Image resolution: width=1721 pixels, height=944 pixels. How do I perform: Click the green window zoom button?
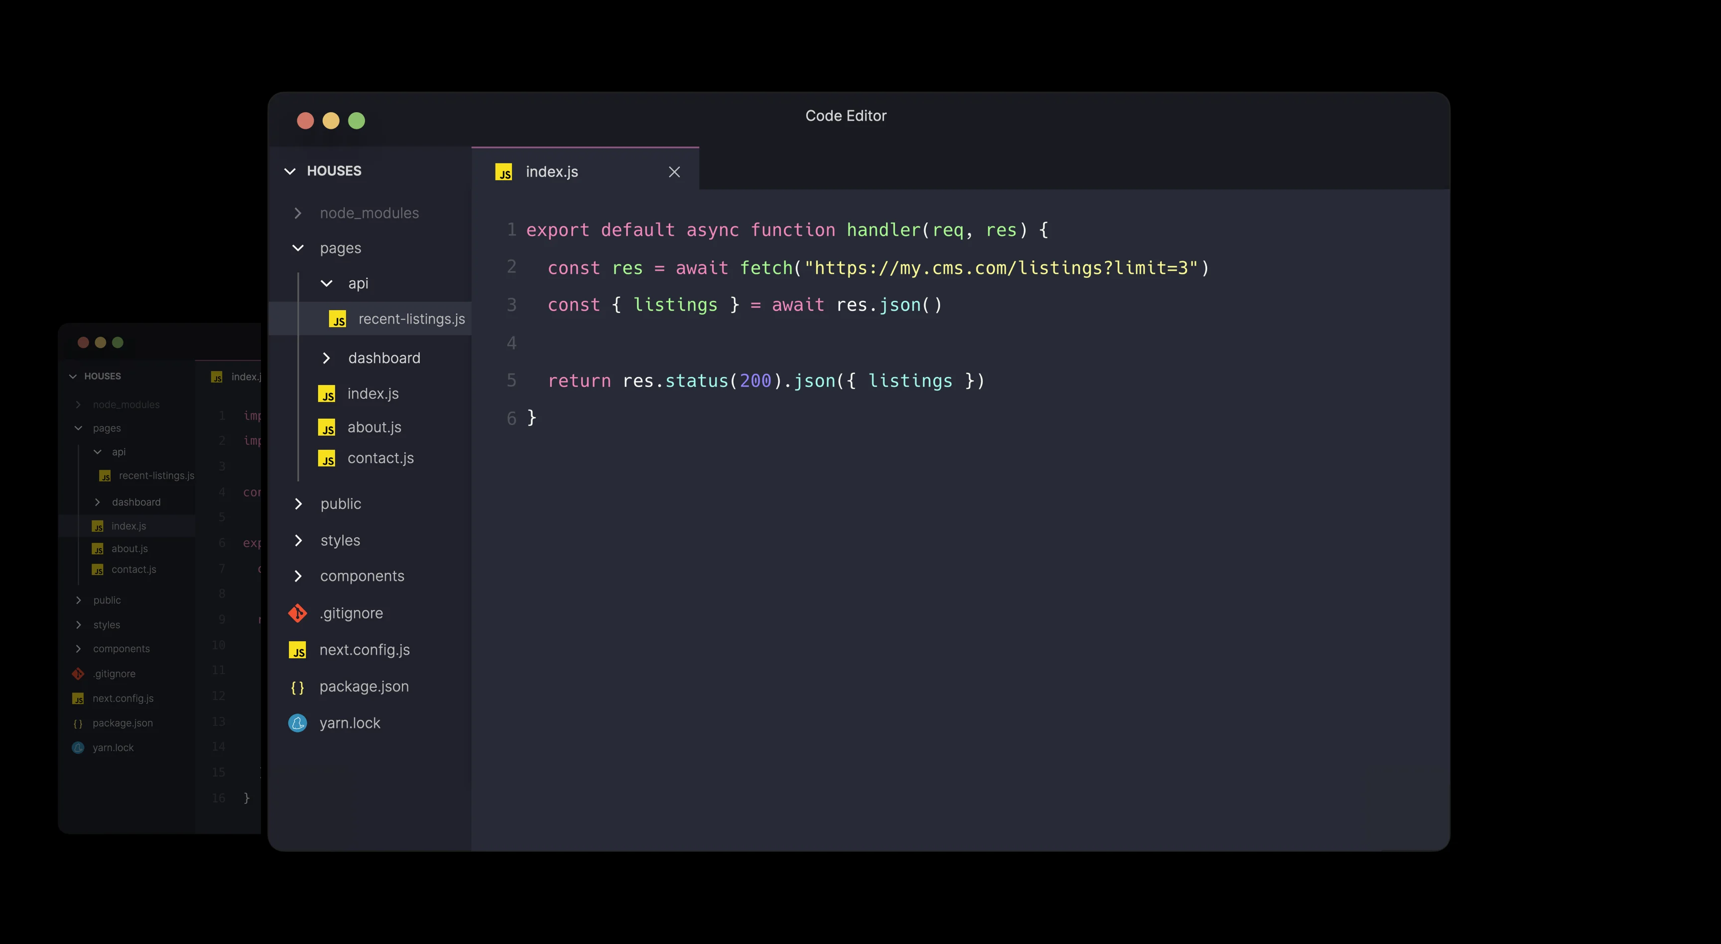[357, 121]
